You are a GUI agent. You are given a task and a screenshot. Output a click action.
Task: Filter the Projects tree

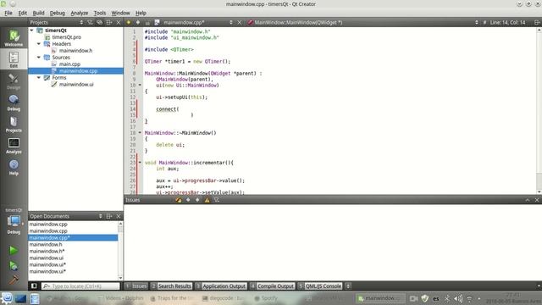click(91, 23)
